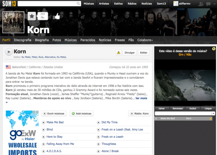217x155 pixels.
Task: Switch to the Frases tab
Action: 120,40
